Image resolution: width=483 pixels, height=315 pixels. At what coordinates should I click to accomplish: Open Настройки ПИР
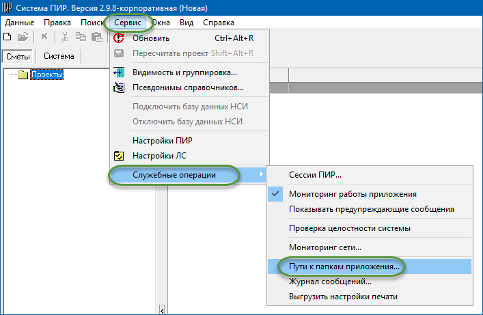[189, 141]
